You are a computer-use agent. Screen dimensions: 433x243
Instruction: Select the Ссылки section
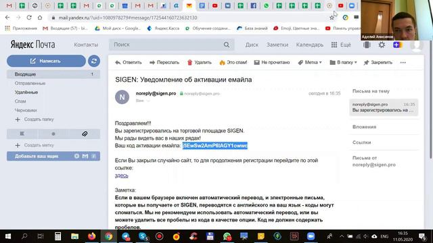click(x=361, y=142)
